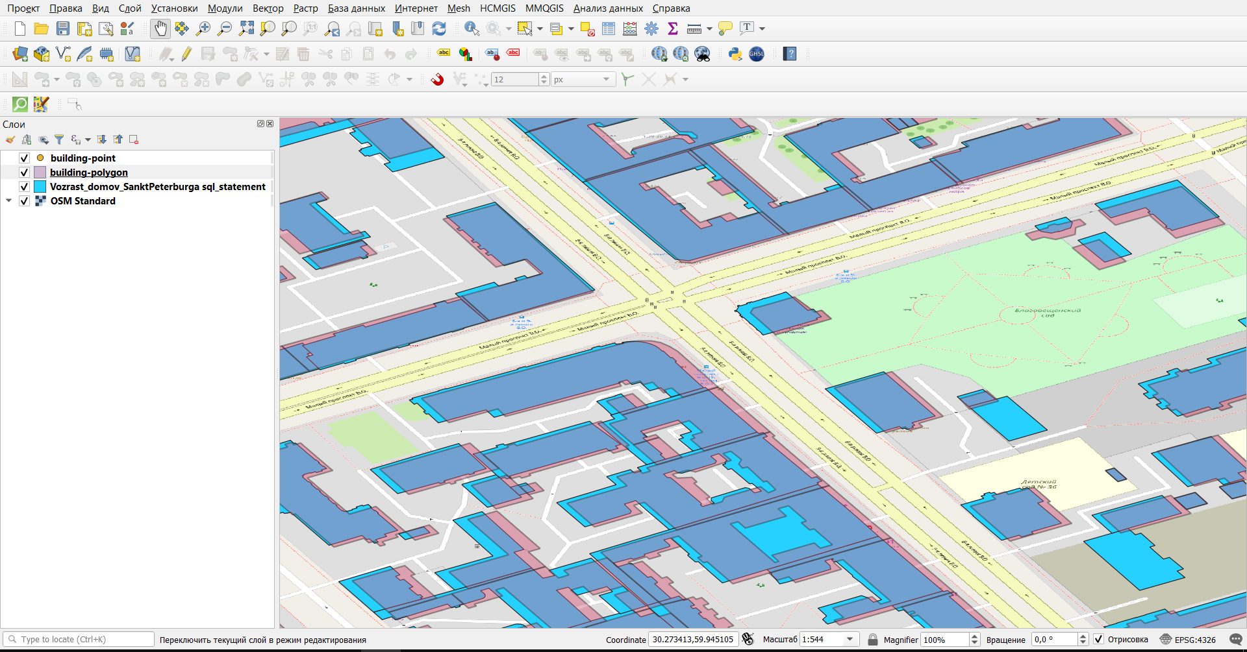Open the Python console
The image size is (1247, 652).
point(735,54)
